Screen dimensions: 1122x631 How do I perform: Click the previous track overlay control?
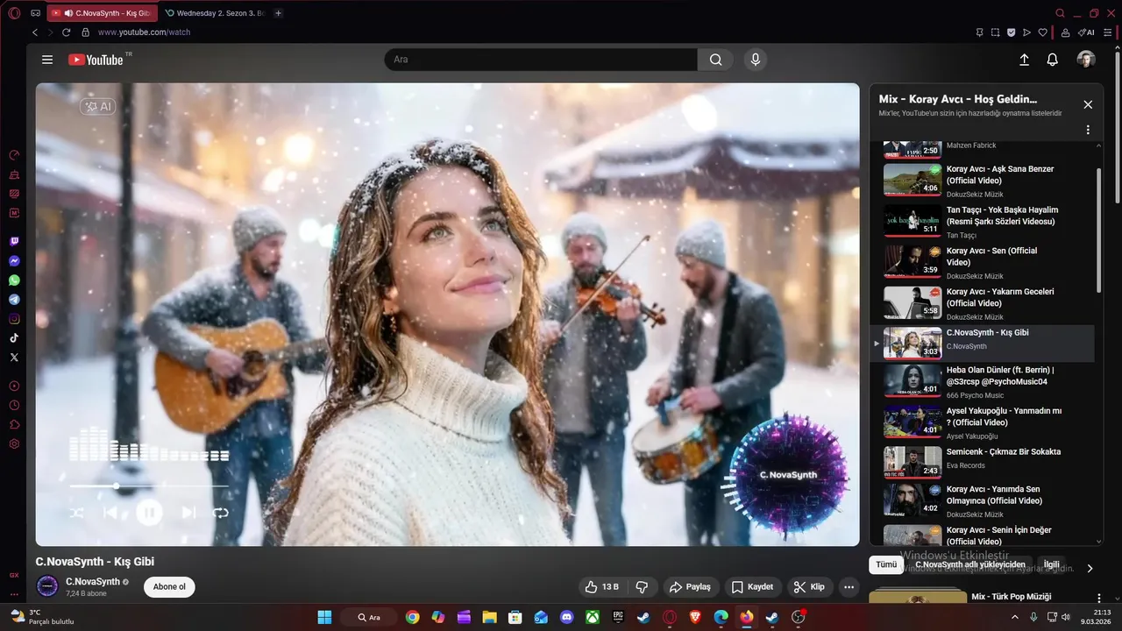pyautogui.click(x=110, y=512)
